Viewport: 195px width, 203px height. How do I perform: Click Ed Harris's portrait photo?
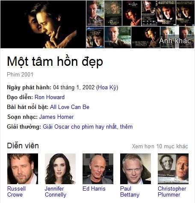tap(98, 169)
